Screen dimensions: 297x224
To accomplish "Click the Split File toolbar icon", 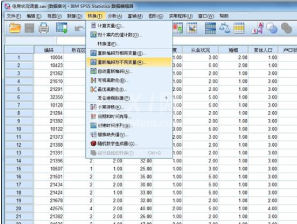I will 210,28.
